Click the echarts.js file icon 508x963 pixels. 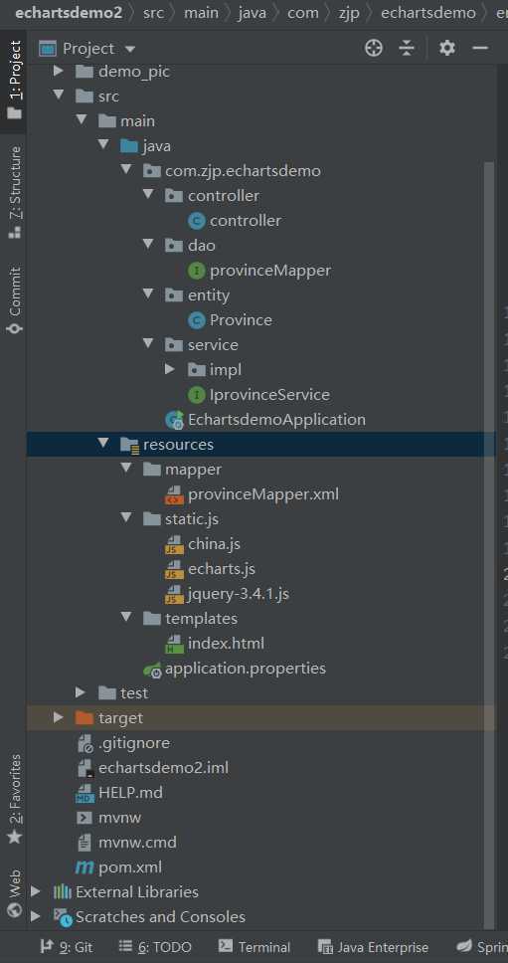point(174,569)
